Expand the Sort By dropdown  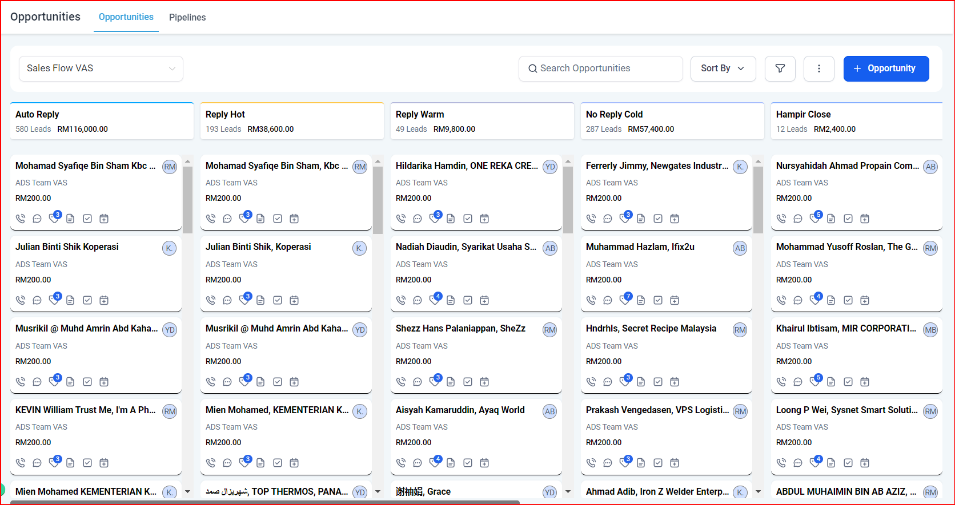[723, 68]
